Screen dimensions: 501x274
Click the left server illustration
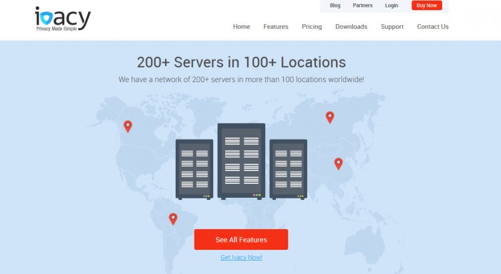194,170
